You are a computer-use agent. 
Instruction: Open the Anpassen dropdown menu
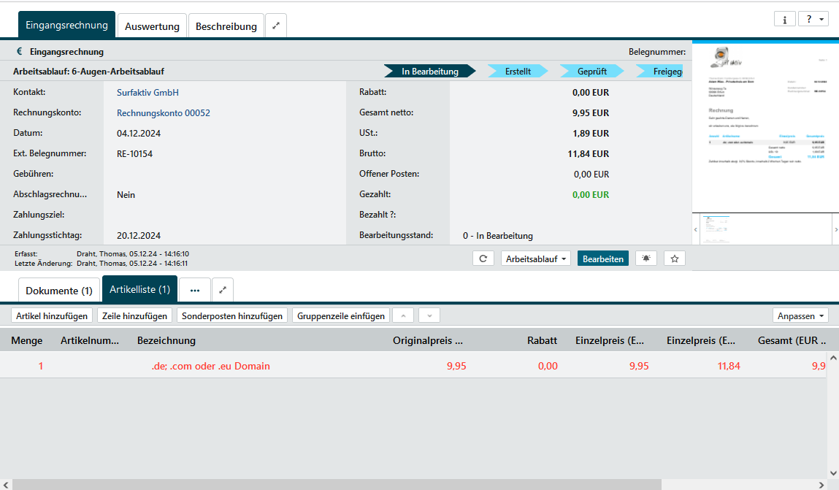(800, 315)
